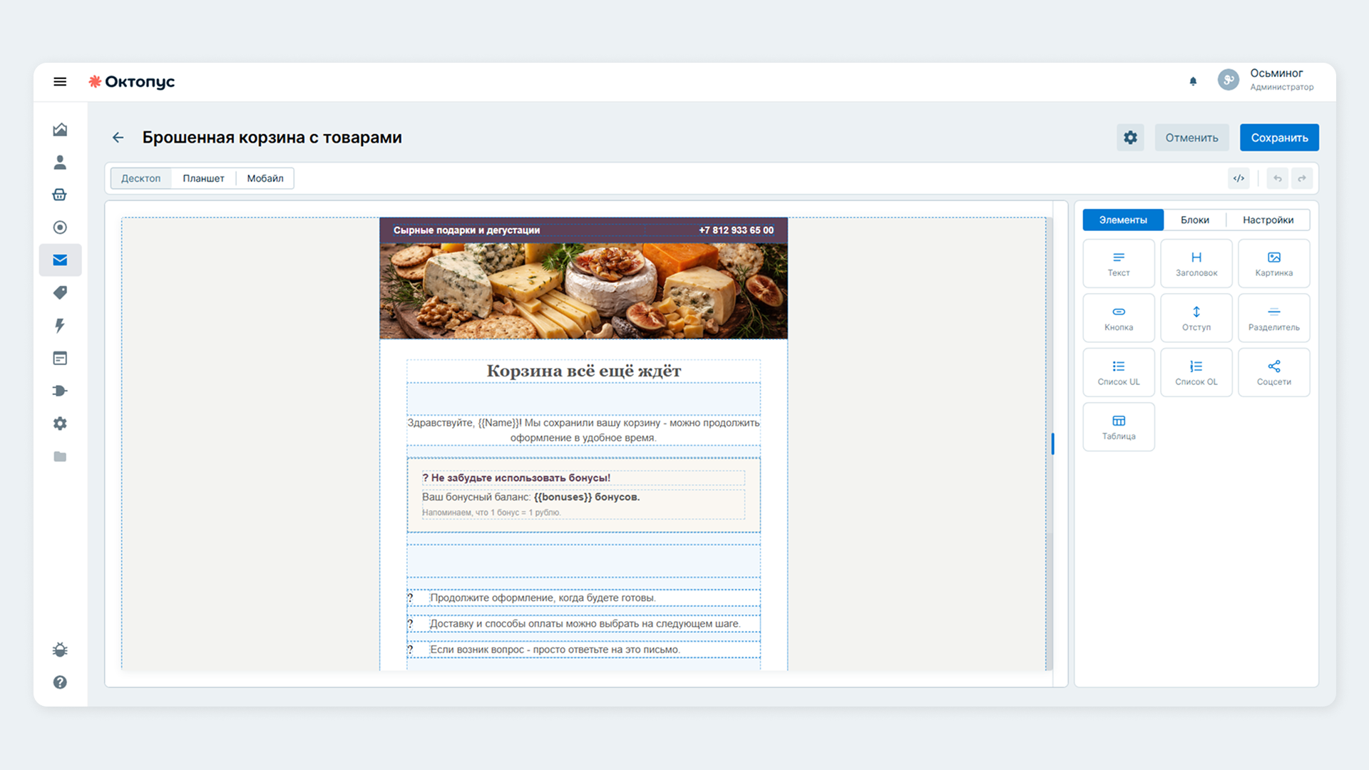This screenshot has width=1369, height=770.
Task: Open the Настройки tab
Action: point(1268,220)
